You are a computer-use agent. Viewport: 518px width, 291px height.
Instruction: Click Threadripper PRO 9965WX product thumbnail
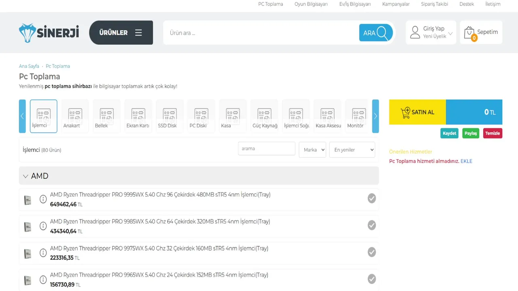point(28,280)
